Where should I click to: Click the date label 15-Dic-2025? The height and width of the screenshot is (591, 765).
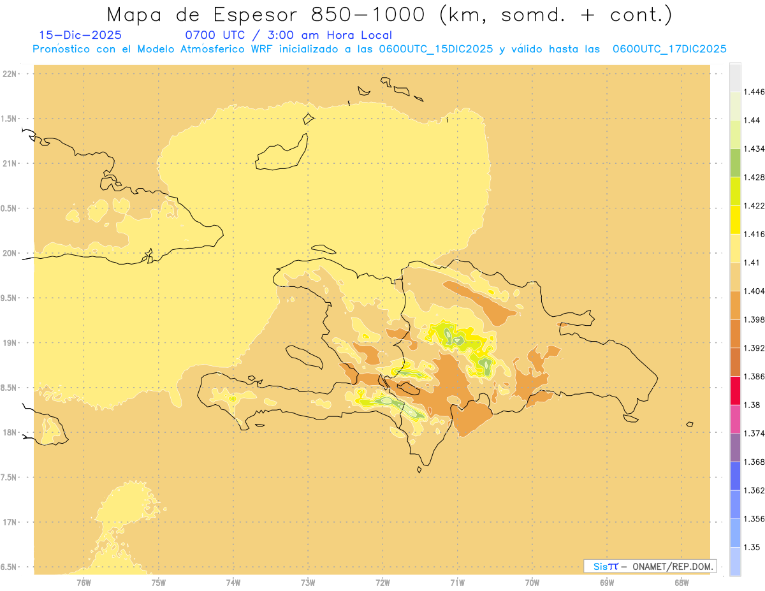pos(80,36)
